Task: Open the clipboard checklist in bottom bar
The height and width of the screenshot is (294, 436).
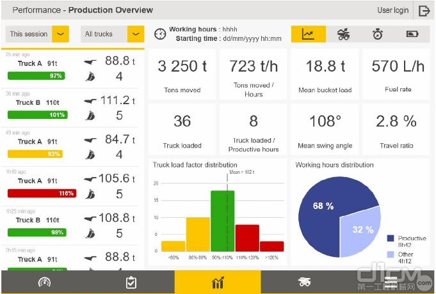Action: 131,282
